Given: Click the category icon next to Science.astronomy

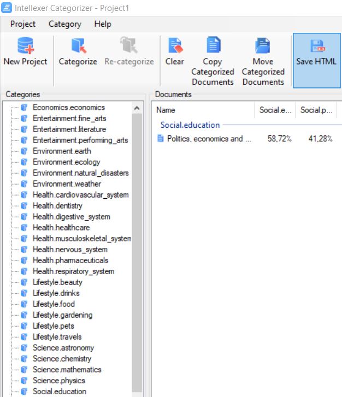Looking at the screenshot, I should tap(24, 348).
